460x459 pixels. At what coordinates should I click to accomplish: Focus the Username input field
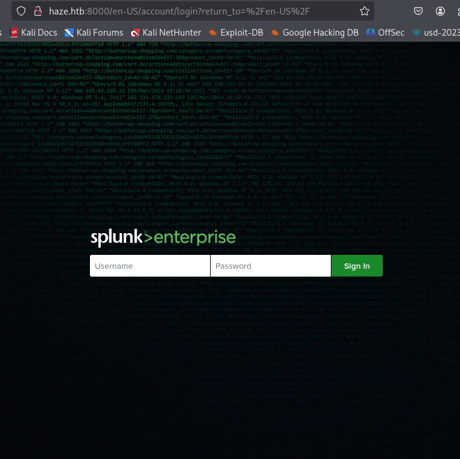[x=150, y=266]
